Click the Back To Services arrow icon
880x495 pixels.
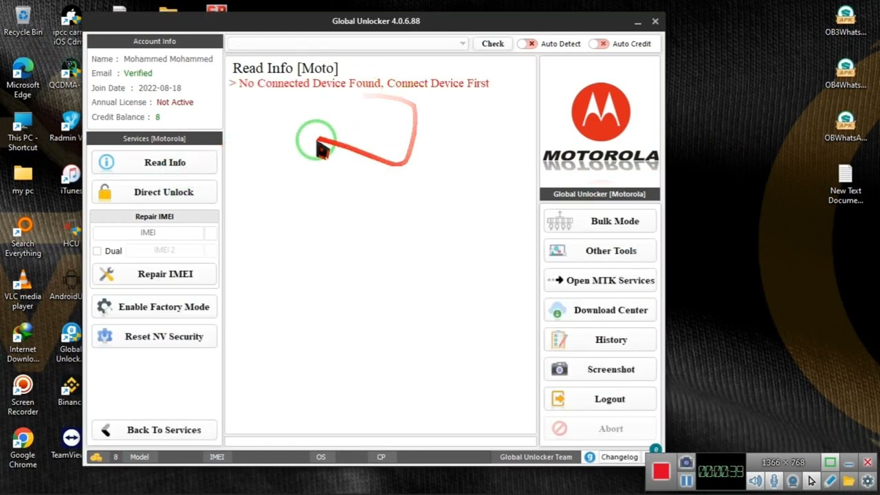106,430
